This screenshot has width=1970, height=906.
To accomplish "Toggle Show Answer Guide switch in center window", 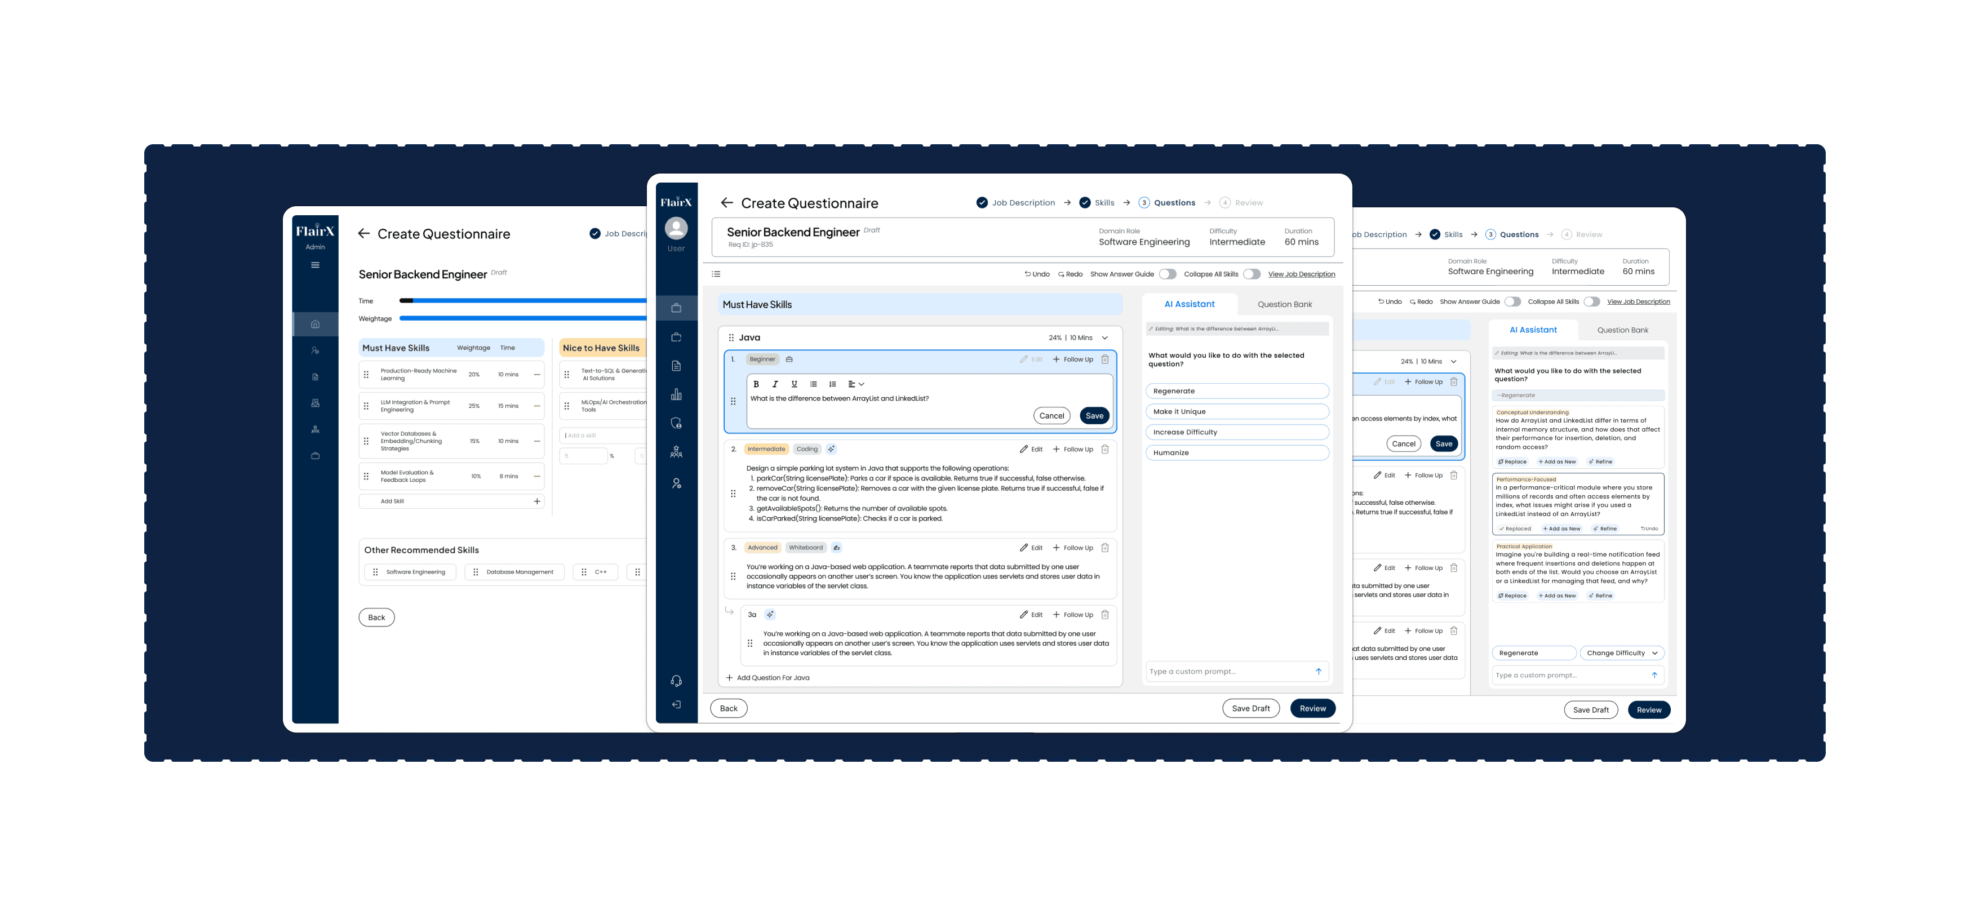I will click(x=1167, y=274).
